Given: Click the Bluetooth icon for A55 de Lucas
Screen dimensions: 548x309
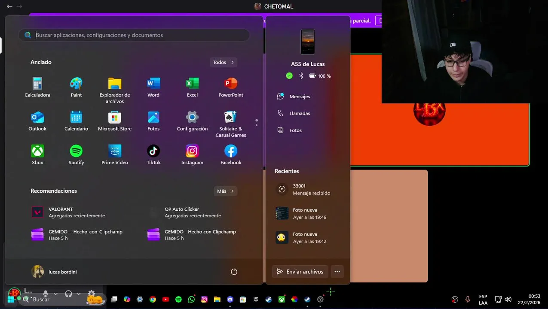Looking at the screenshot, I should 301,76.
